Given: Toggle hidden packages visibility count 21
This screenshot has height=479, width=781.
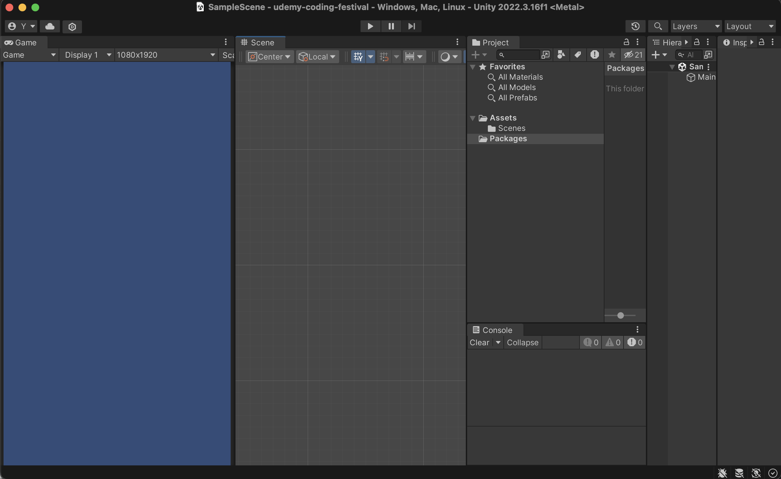Looking at the screenshot, I should [633, 55].
